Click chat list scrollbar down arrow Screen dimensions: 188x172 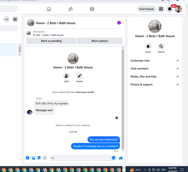pyautogui.click(x=20, y=54)
